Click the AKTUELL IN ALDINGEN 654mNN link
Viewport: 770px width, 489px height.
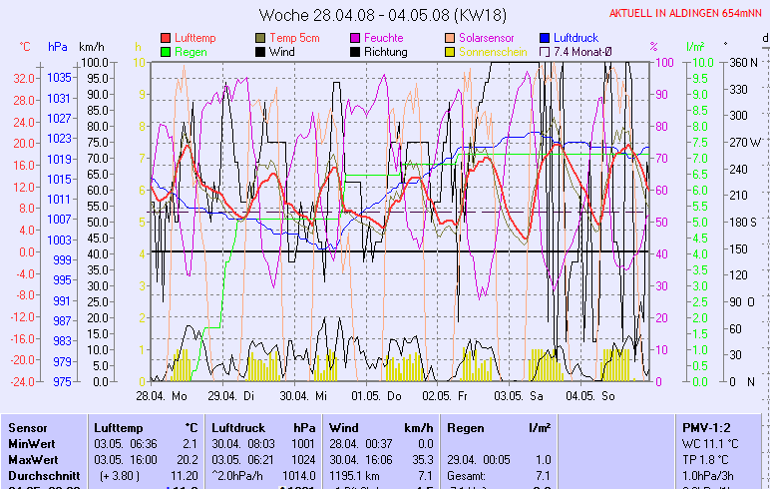tap(685, 13)
